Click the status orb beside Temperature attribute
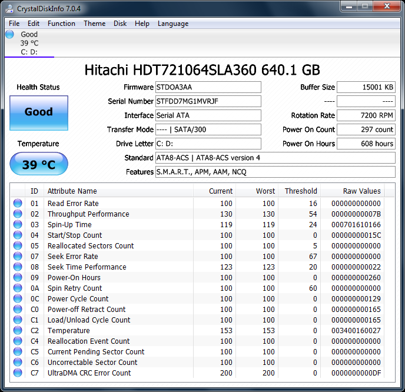 [x=18, y=331]
